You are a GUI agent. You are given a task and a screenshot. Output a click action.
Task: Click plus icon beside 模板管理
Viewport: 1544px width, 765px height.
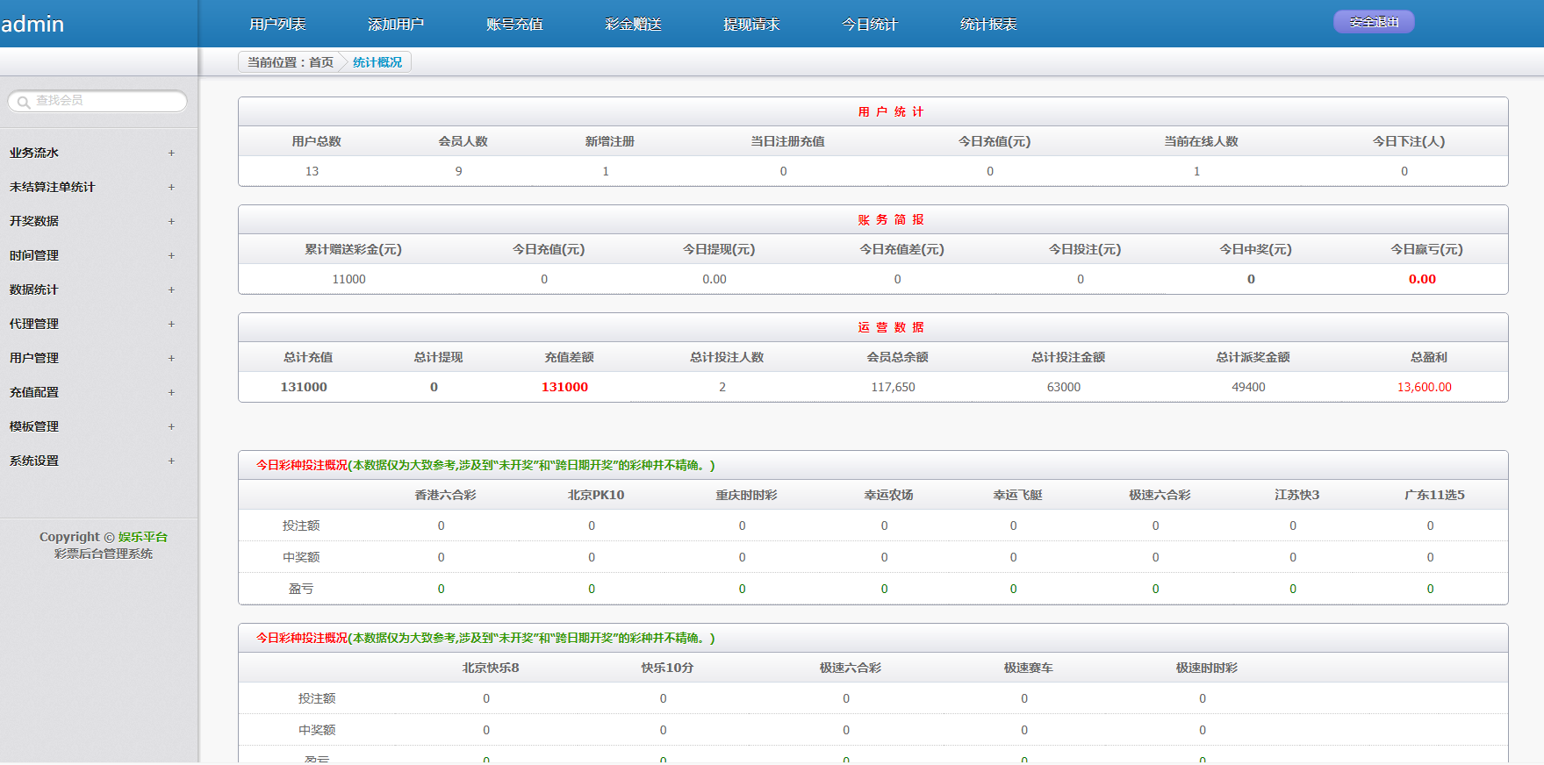click(171, 426)
